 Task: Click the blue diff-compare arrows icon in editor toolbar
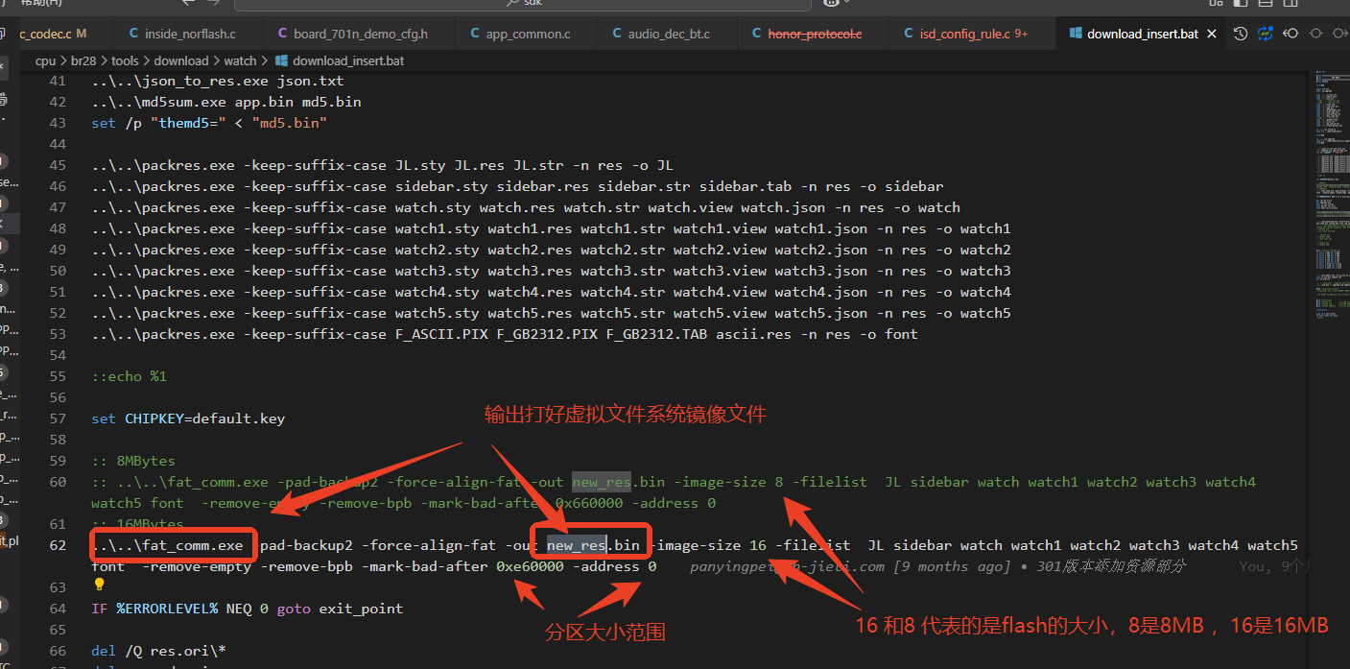pos(1266,34)
